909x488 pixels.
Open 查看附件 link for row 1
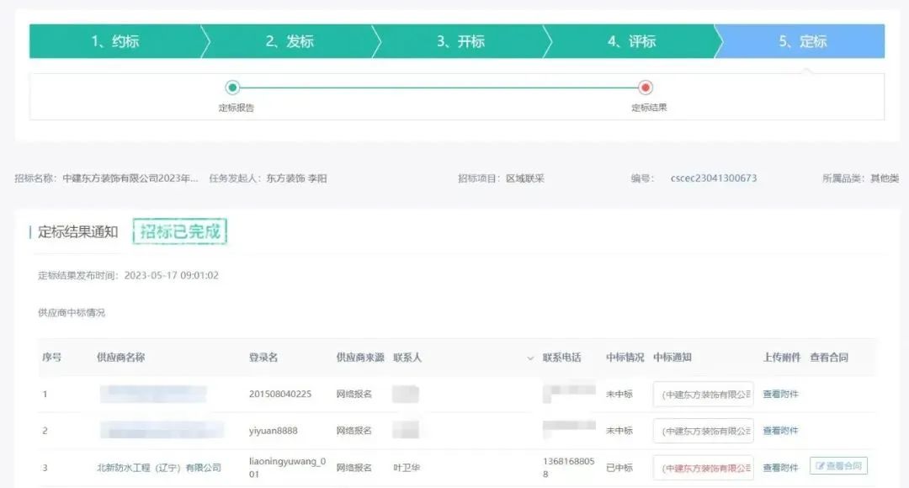click(x=780, y=394)
